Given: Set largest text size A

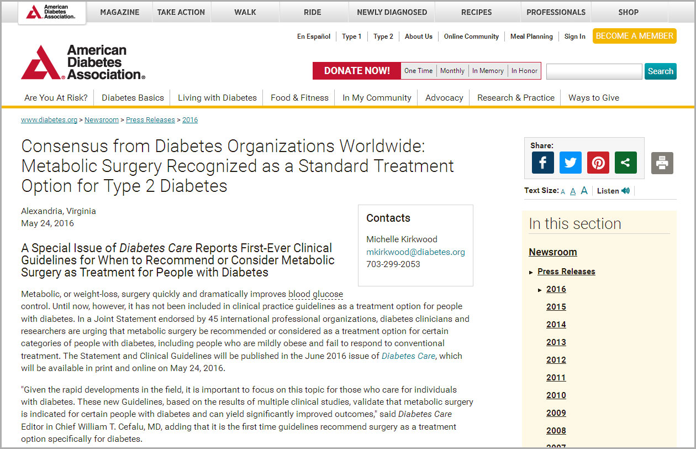Looking at the screenshot, I should point(584,191).
